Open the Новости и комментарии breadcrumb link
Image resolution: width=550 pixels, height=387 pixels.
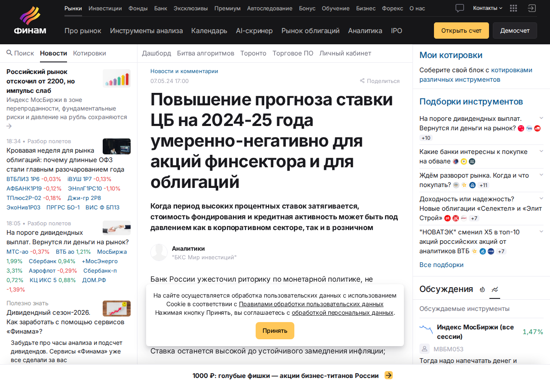[x=184, y=71]
